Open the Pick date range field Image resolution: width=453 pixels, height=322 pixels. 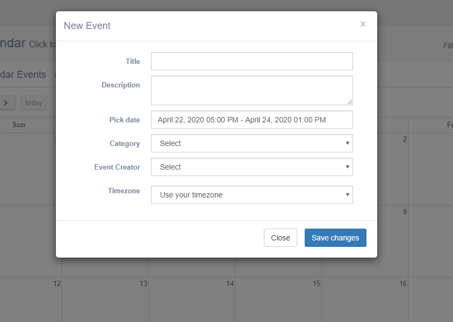[x=251, y=120]
